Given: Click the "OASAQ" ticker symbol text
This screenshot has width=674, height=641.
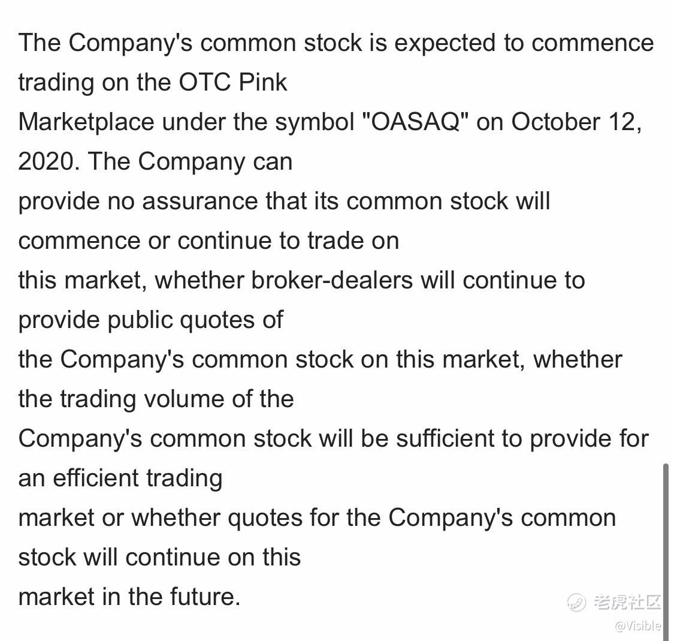Looking at the screenshot, I should [419, 122].
